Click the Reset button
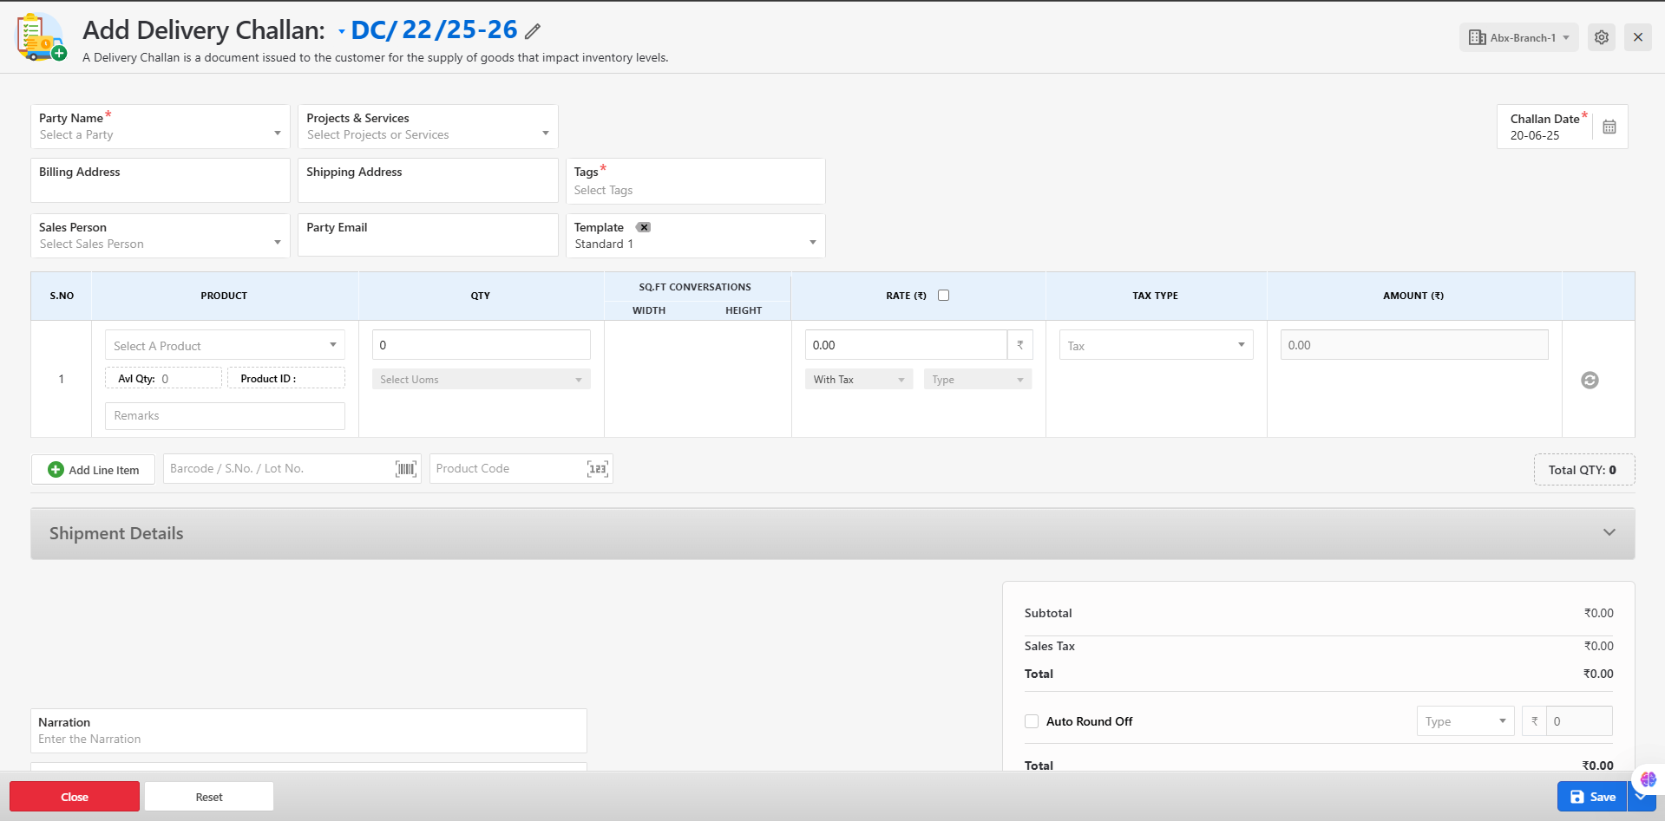The height and width of the screenshot is (821, 1665). coord(209,797)
